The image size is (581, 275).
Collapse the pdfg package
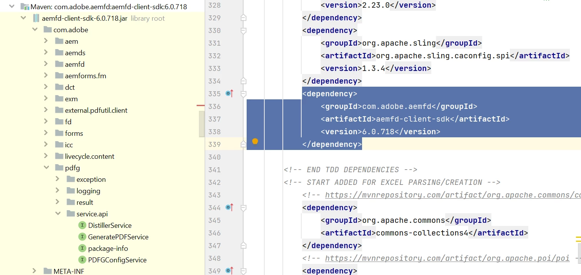(x=47, y=168)
